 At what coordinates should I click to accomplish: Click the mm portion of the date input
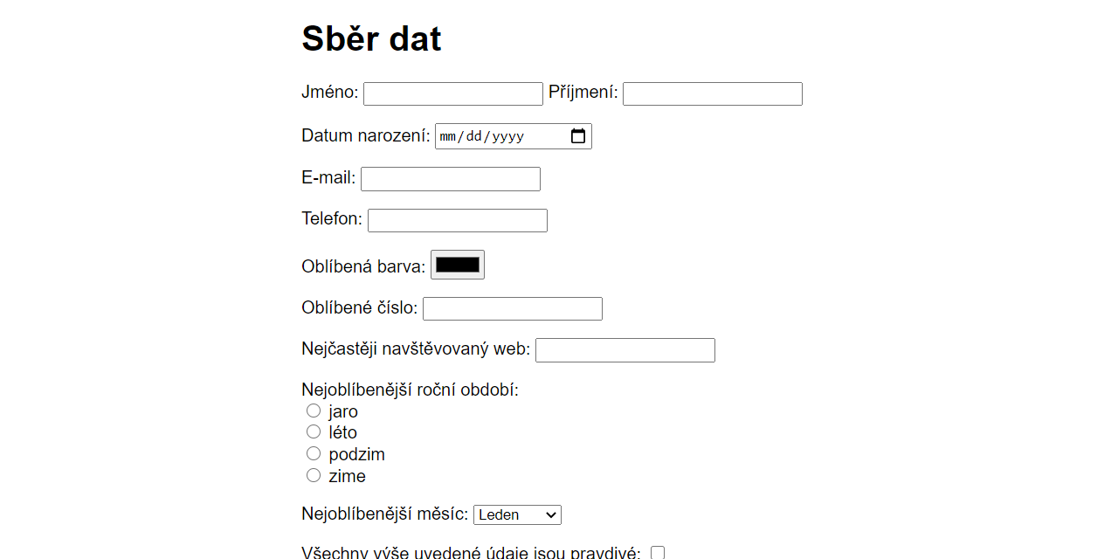448,135
